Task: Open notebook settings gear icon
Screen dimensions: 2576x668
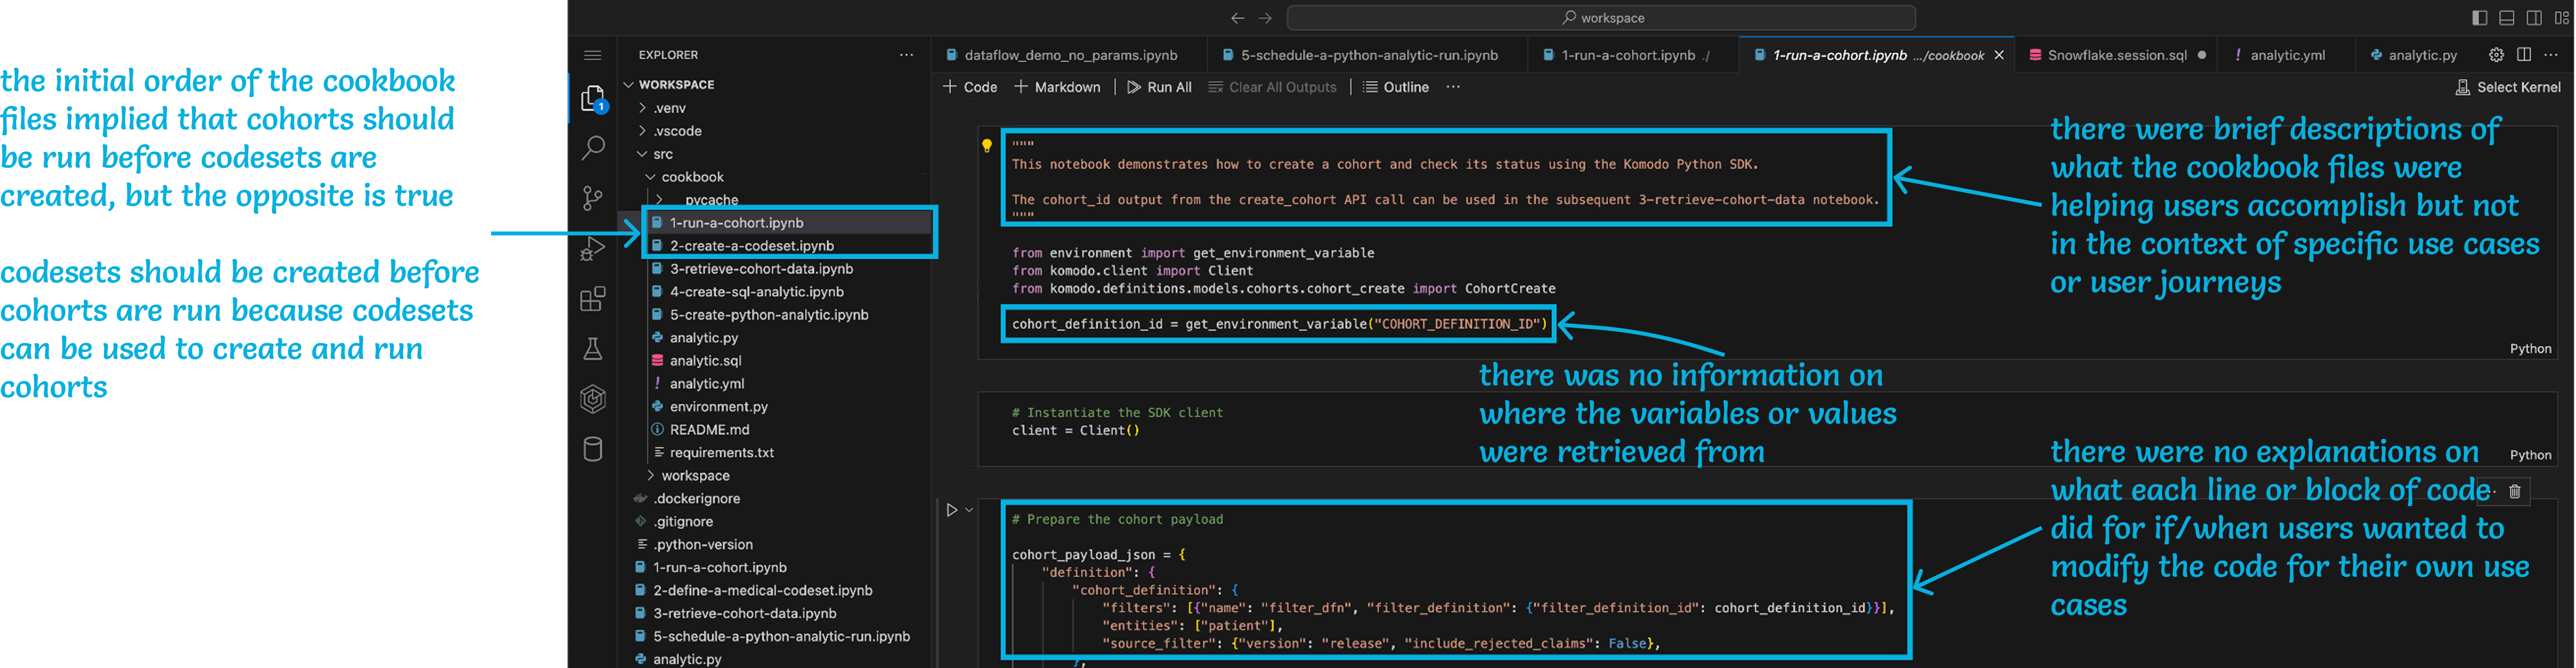Action: 2496,55
